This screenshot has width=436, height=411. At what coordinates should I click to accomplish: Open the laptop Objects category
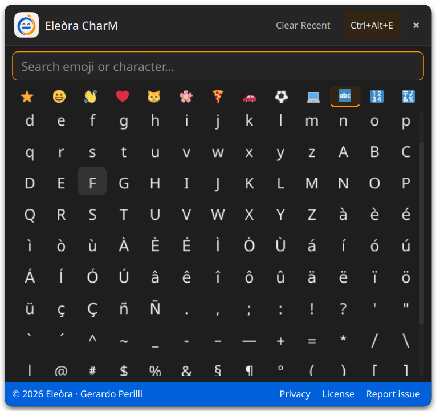313,96
